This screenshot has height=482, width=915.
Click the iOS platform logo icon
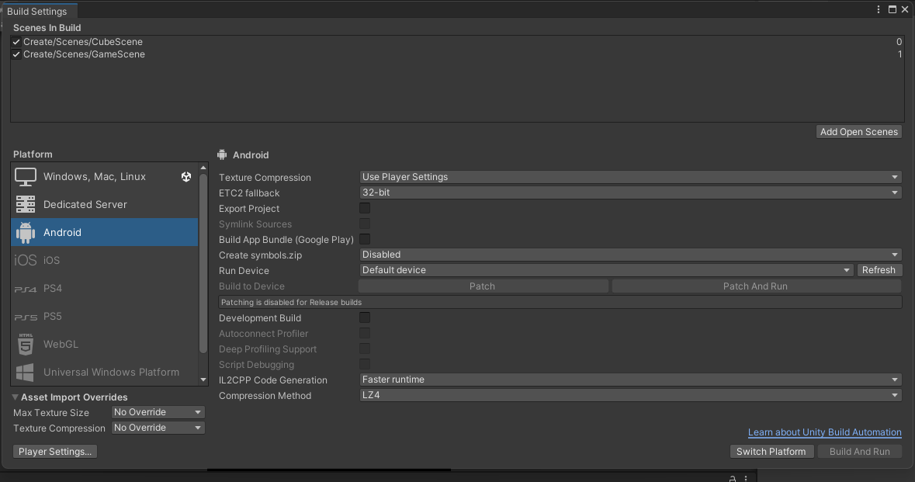(26, 260)
